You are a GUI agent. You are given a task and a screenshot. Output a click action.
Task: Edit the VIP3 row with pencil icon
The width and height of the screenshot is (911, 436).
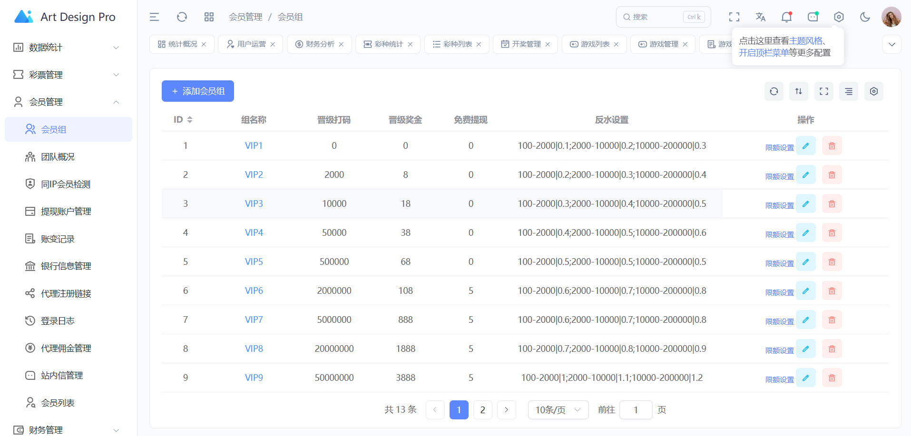click(x=805, y=203)
